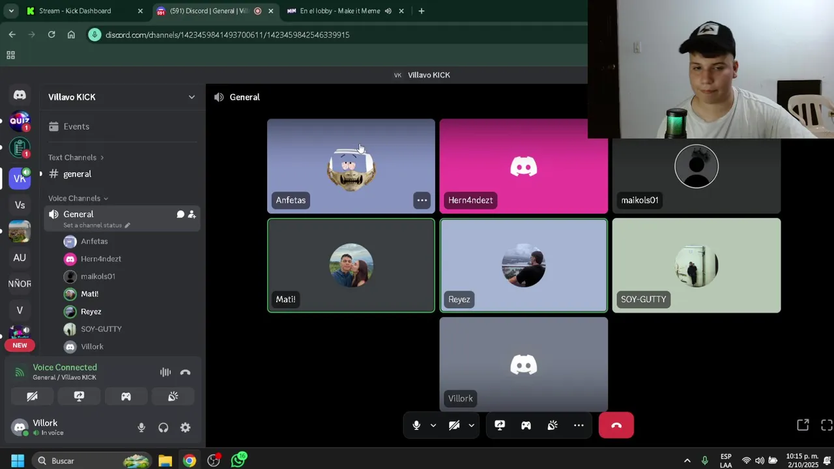This screenshot has height=469, width=834.
Task: Select the V server in sidebar
Action: 20,310
